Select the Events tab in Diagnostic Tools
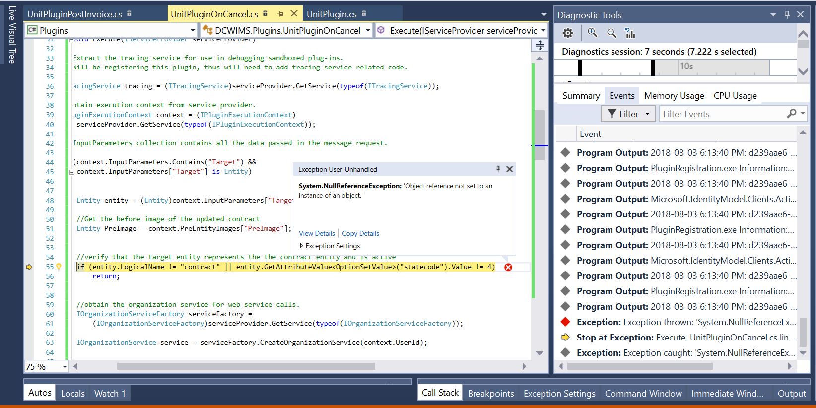 point(622,96)
